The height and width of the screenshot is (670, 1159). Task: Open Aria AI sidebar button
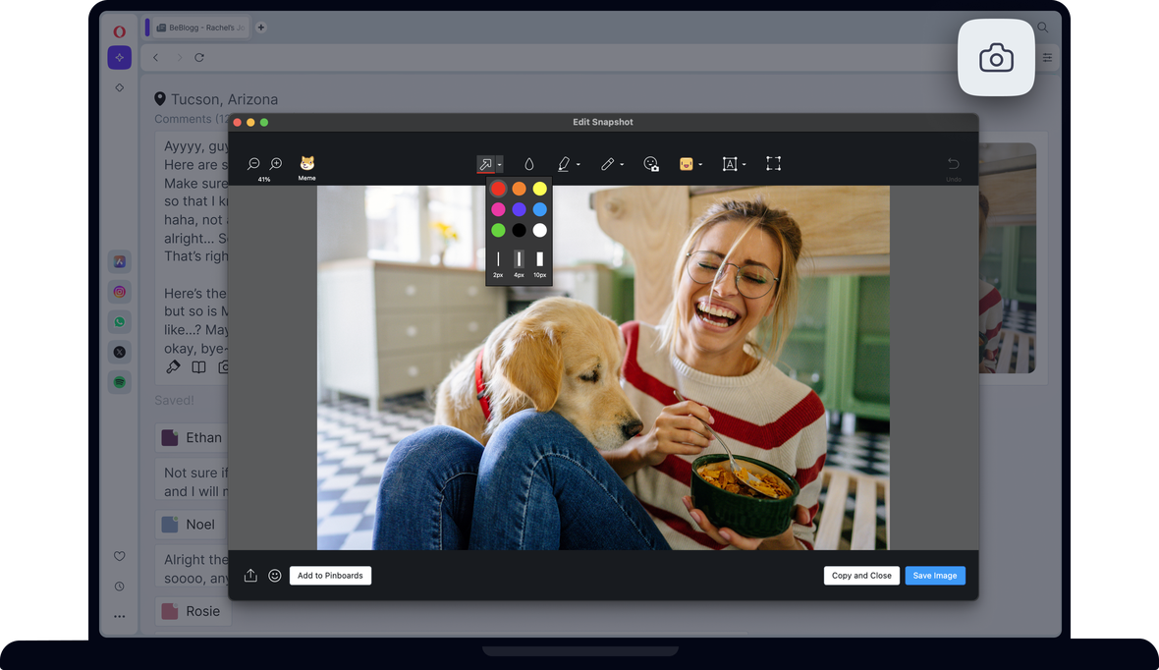(x=119, y=57)
